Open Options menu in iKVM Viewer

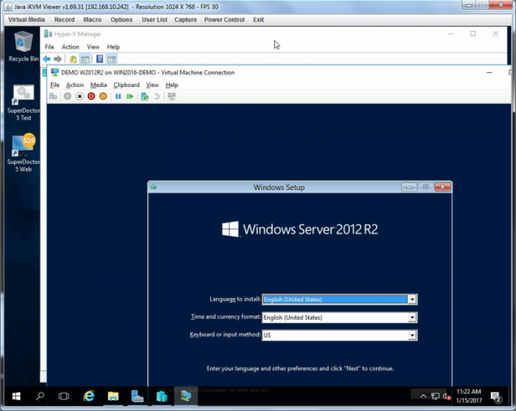(122, 20)
